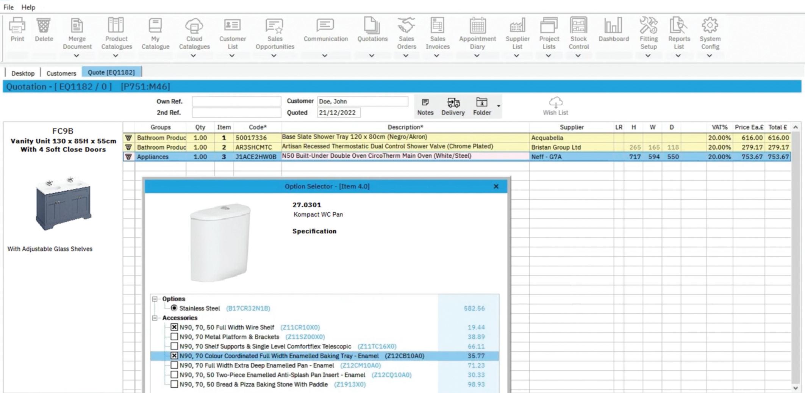Screen dimensions: 805x393
Task: Open the File menu
Action: [8, 7]
